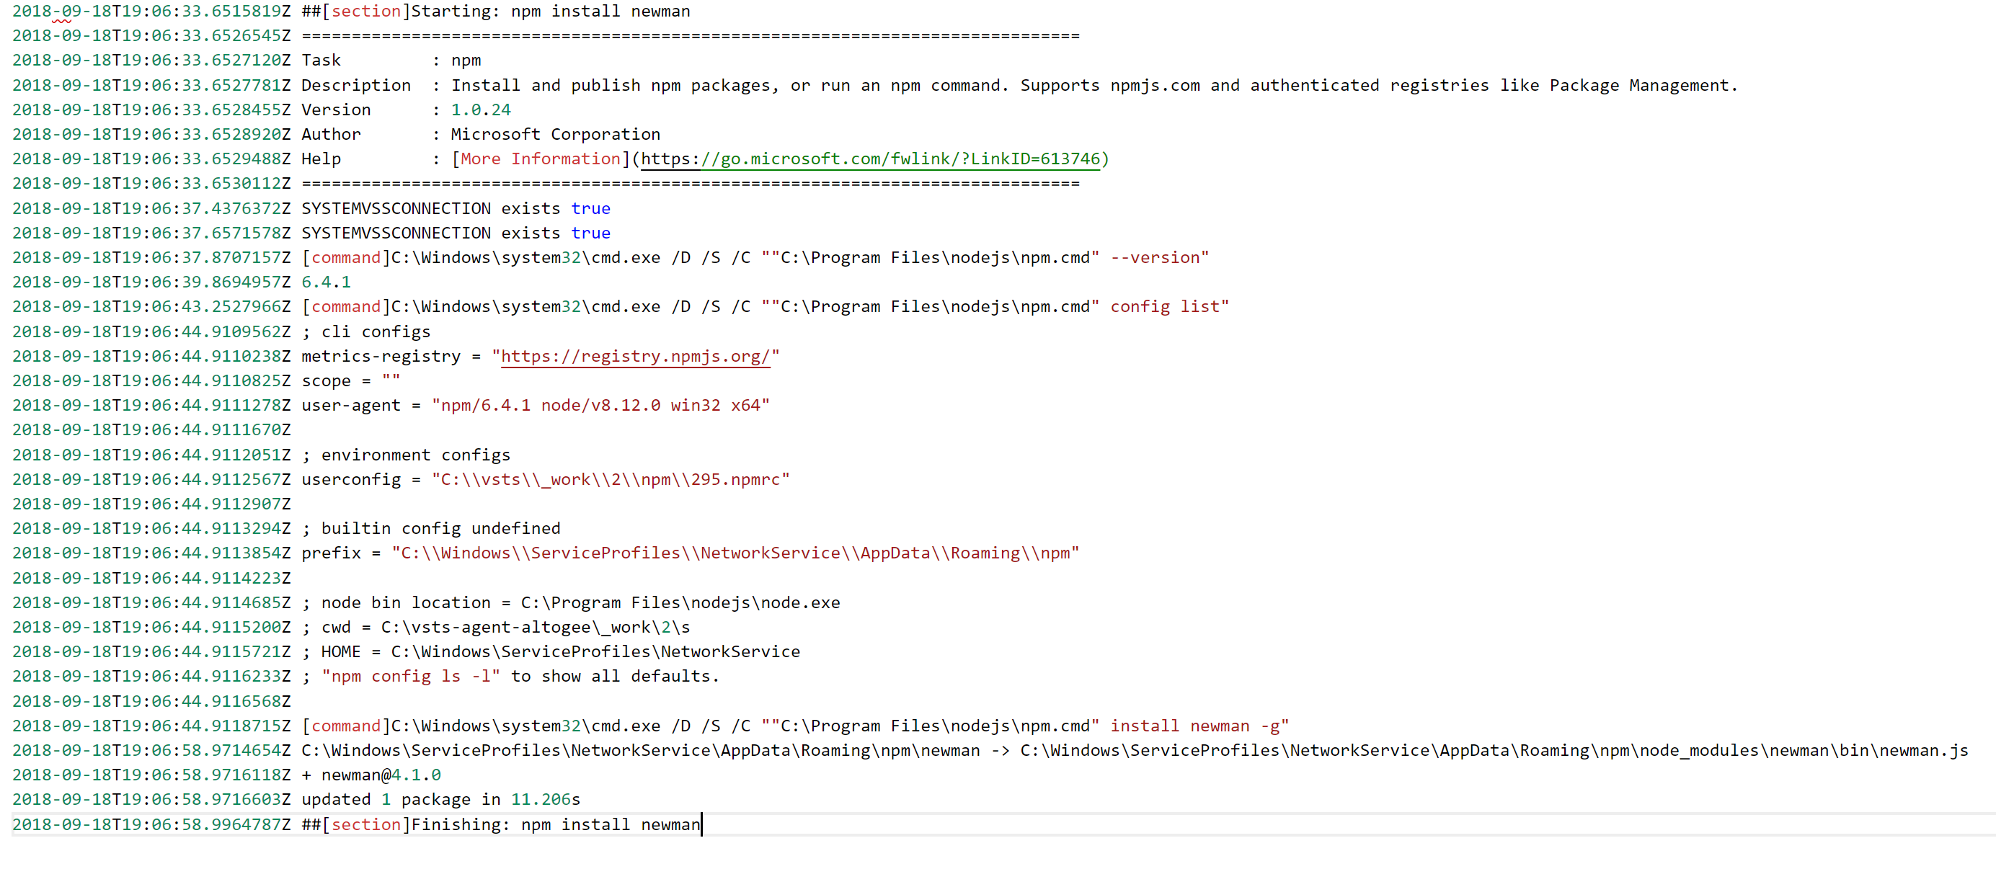This screenshot has width=1996, height=869.
Task: Click the updated 1 package in 11.206s line
Action: point(440,798)
